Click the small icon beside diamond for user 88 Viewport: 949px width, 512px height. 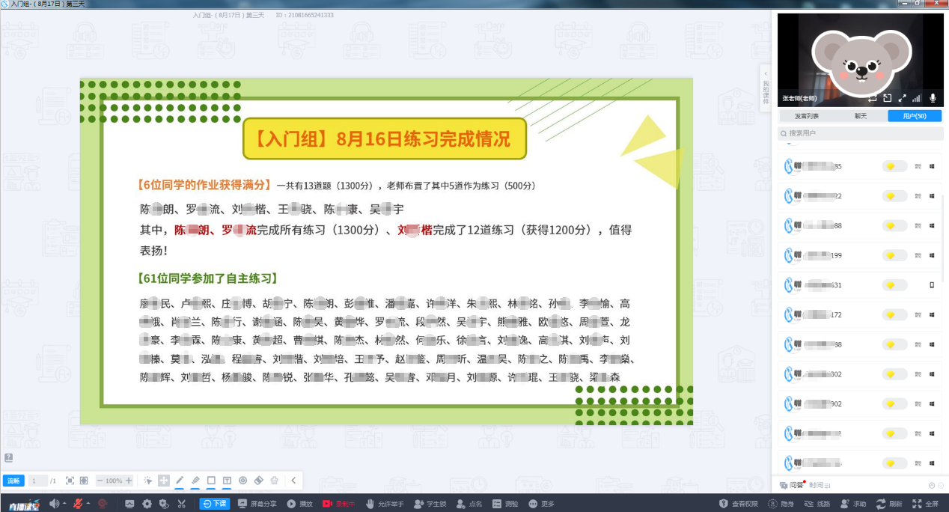tap(918, 226)
